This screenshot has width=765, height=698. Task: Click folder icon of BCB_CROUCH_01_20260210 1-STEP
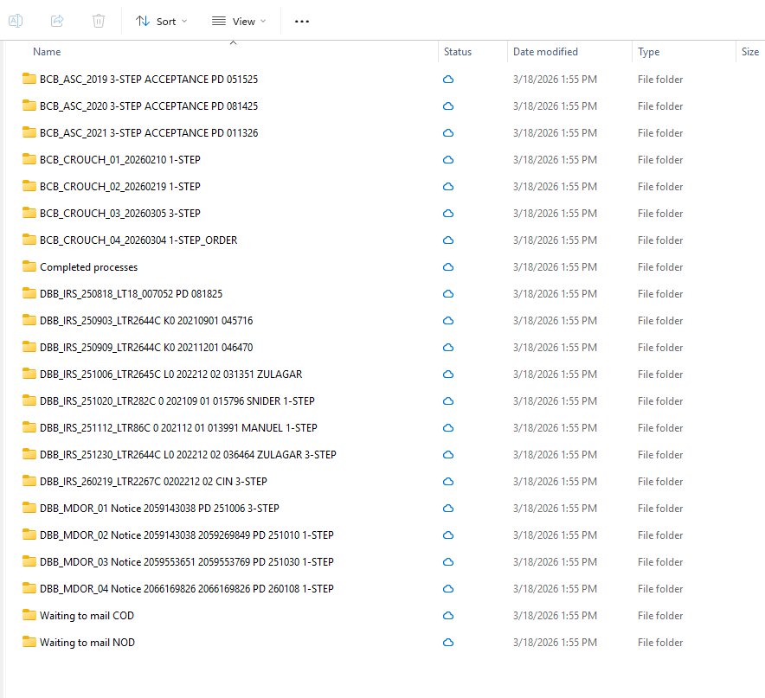coord(29,159)
